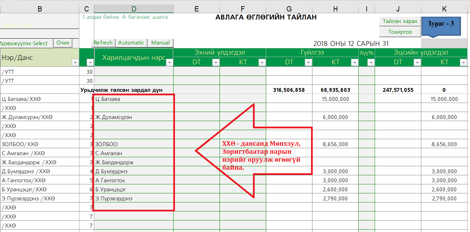Open Эхний үлдэгдэл KT filter arrow

[x=262, y=62]
